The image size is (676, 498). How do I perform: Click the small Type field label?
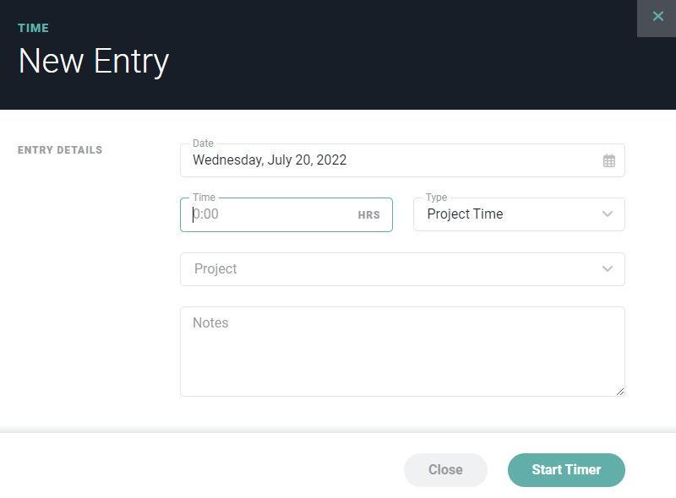click(437, 198)
